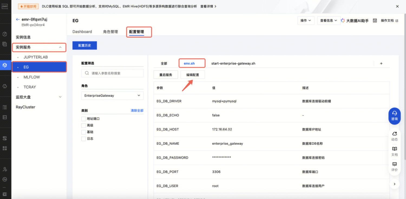This screenshot has width=406, height=199.
Task: Select the env.sh config file tab
Action: 189,63
